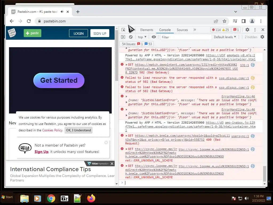Expand more DevTools tabs chevron
Screen dimensions: 273x205
point(195,30)
